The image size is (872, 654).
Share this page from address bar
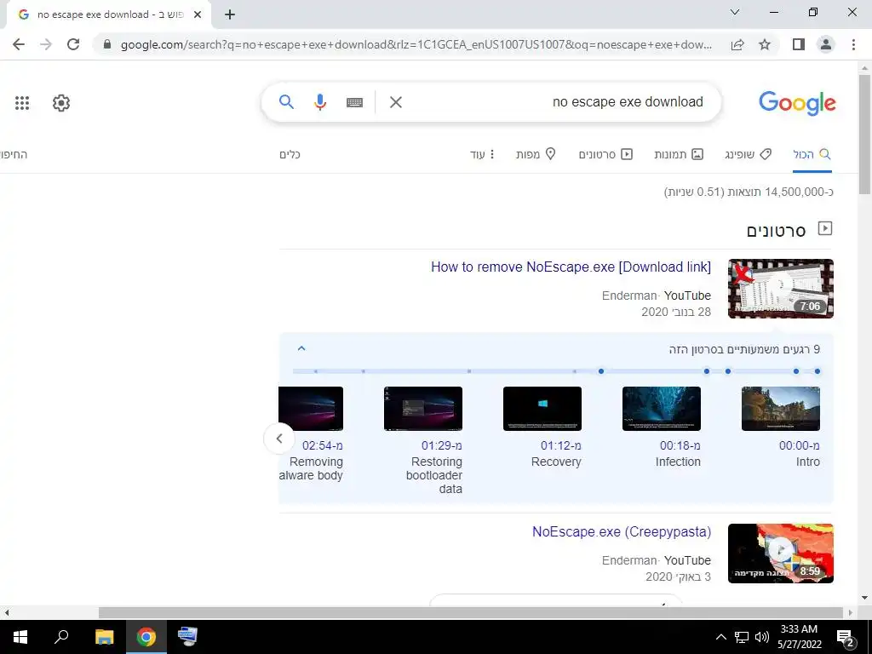[737, 44]
